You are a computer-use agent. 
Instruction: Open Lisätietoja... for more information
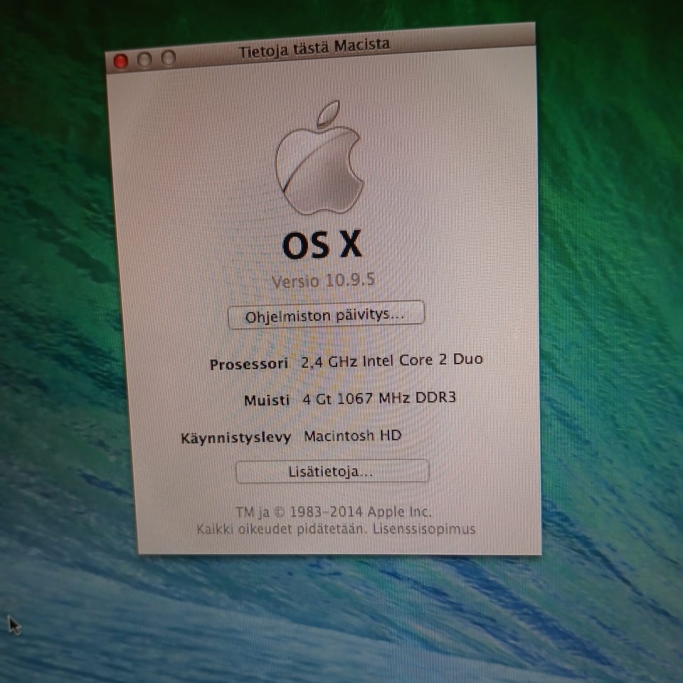click(332, 471)
